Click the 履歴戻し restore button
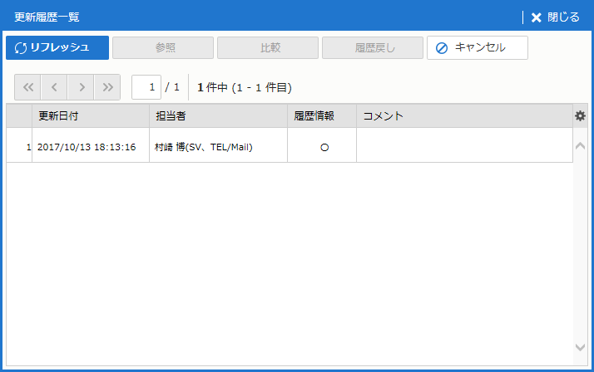This screenshot has height=372, width=594. [x=373, y=47]
